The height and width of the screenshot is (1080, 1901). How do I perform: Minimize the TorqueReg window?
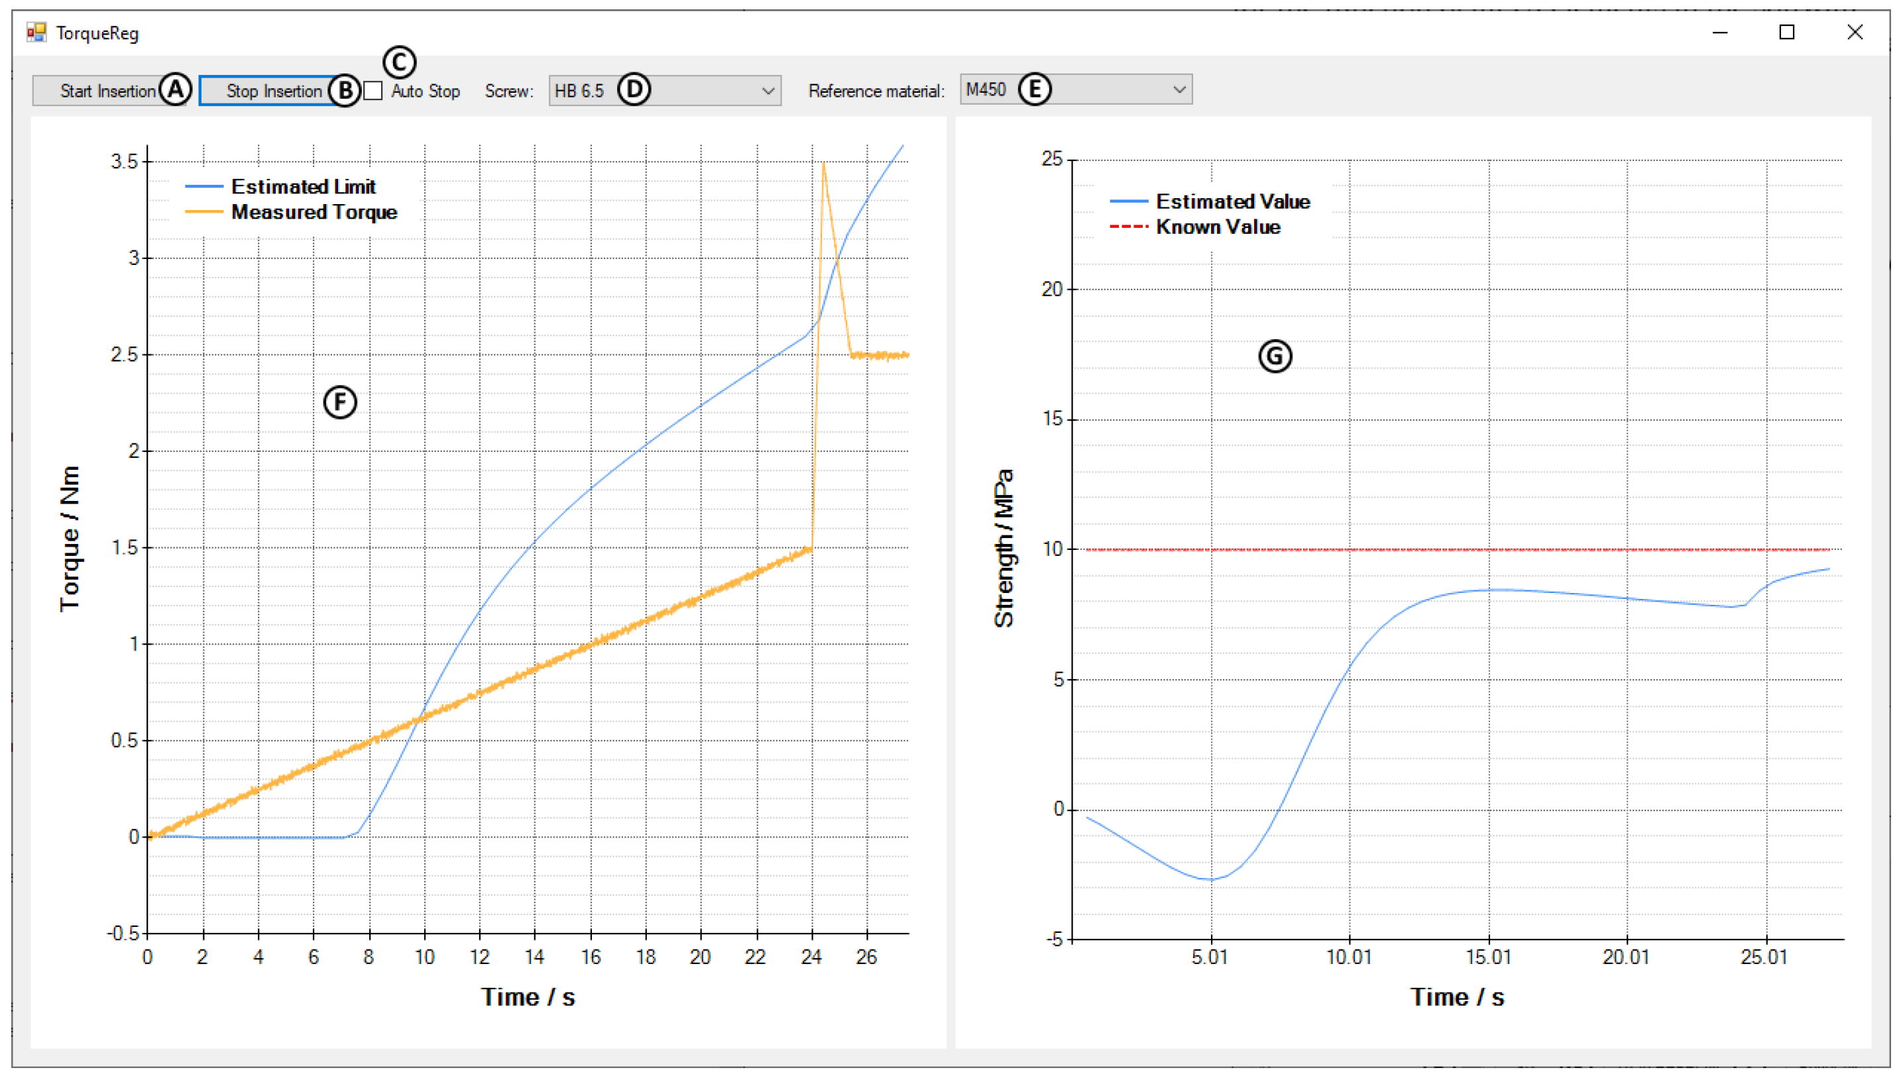pos(1720,32)
